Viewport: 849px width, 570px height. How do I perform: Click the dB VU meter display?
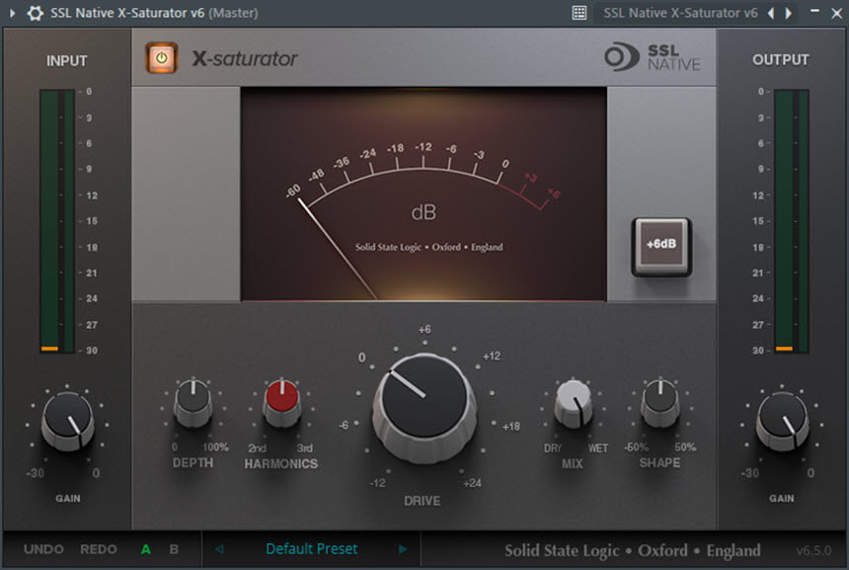(424, 194)
